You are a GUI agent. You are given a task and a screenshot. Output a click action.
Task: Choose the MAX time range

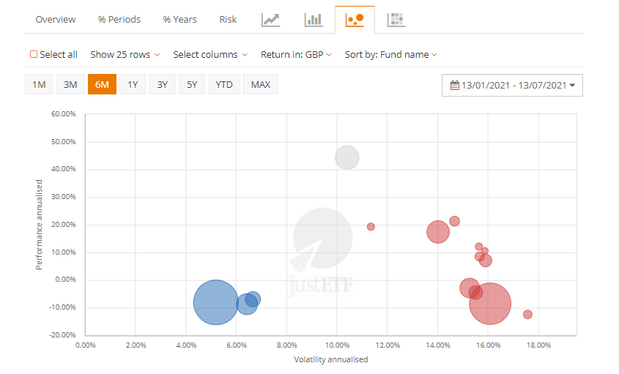(260, 85)
